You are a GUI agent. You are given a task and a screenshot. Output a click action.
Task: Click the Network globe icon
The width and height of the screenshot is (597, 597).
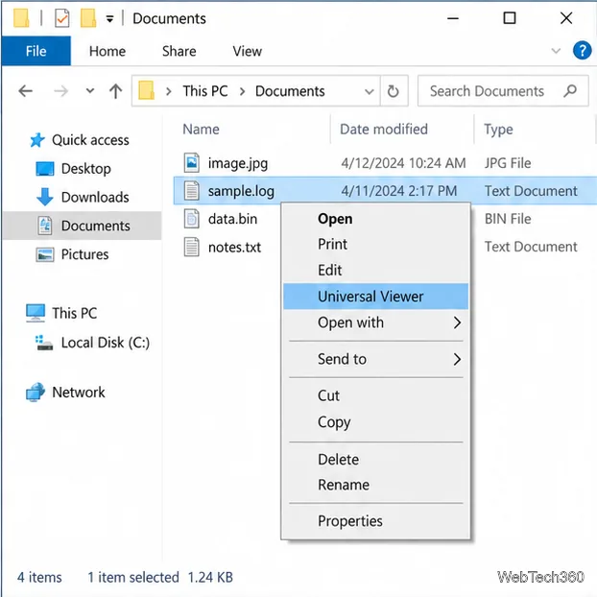click(x=36, y=393)
